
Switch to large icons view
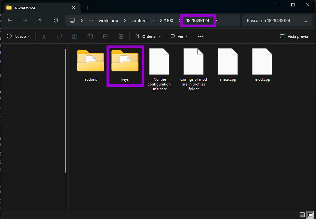pos(310,215)
